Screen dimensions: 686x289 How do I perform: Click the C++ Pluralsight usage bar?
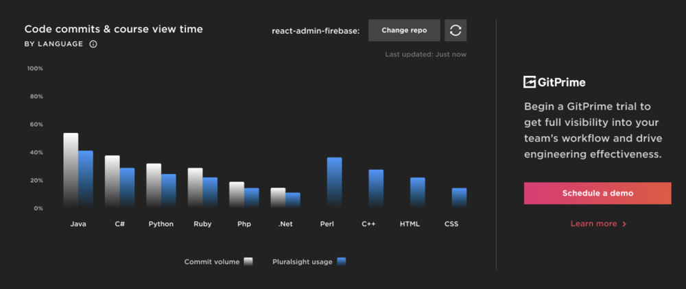tap(376, 188)
